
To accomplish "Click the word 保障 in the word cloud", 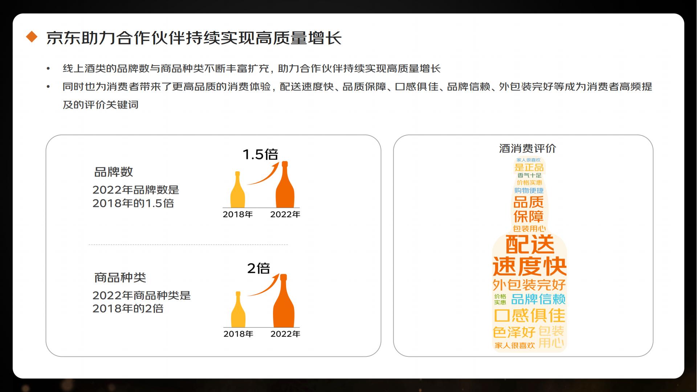I will click(x=529, y=217).
